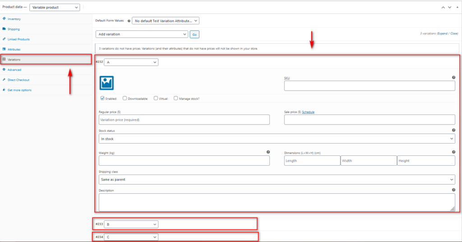The width and height of the screenshot is (462, 242).
Task: Click the Length dimension field
Action: 312,161
